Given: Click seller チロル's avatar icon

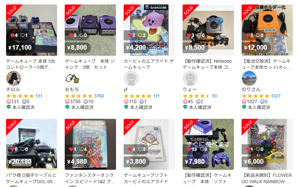Looking at the screenshot, I should coord(13,78).
